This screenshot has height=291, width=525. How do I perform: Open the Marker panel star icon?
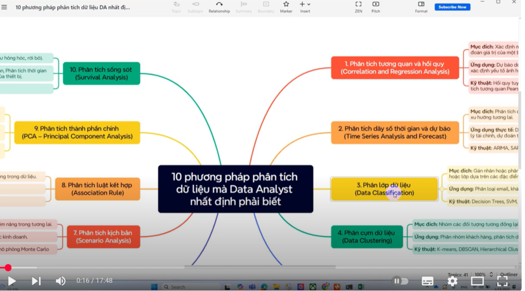point(286,5)
